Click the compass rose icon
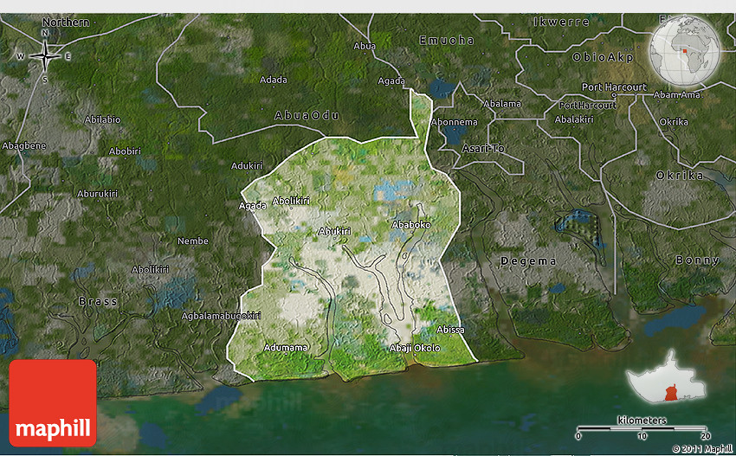The image size is (736, 456). tap(43, 56)
